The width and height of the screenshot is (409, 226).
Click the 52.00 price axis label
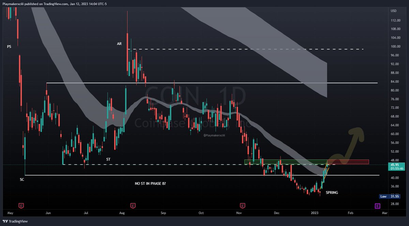[x=395, y=152]
